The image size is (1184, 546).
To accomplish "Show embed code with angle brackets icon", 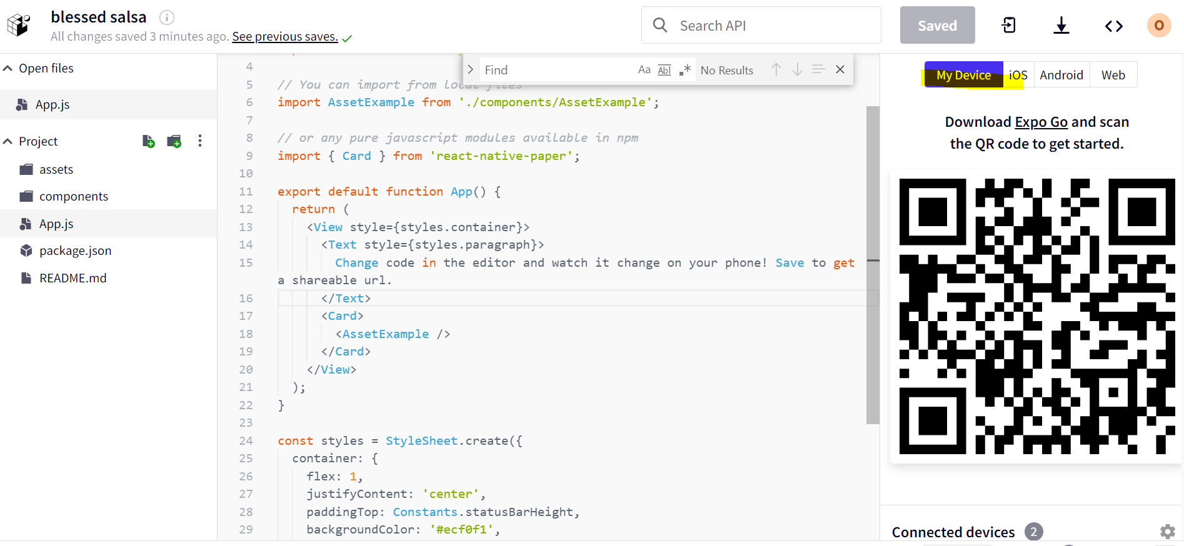I will point(1114,26).
